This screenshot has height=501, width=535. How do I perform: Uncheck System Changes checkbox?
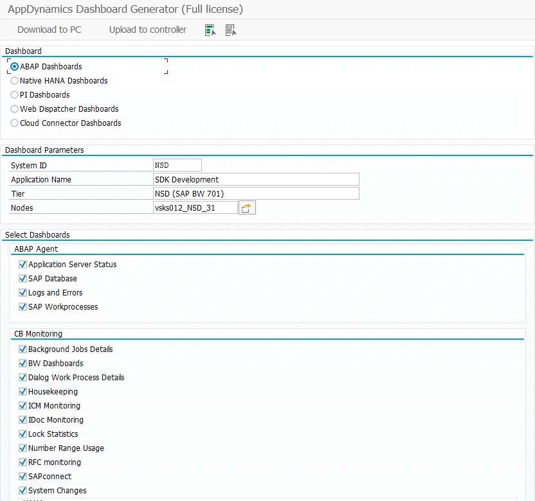[x=23, y=491]
